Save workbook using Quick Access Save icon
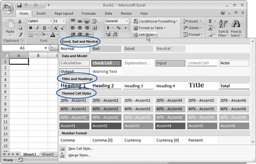The width and height of the screenshot is (256, 164). (x=19, y=5)
